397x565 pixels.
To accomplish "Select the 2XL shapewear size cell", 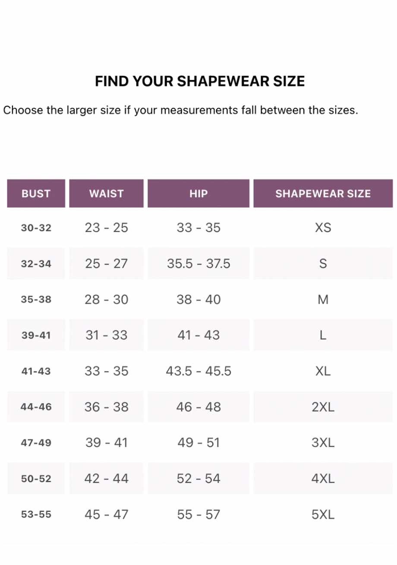I will point(323,407).
